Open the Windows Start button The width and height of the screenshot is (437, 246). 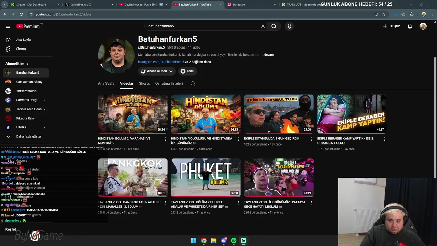coord(194,241)
